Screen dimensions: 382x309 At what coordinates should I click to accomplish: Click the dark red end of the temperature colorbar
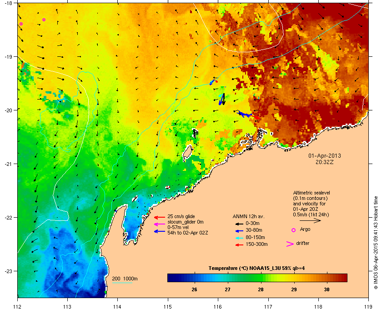(344, 278)
